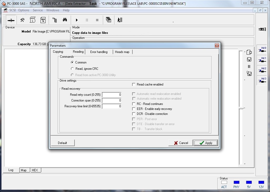The height and width of the screenshot is (192, 270).
Task: Click the Correction span input field
Action: (112, 100)
